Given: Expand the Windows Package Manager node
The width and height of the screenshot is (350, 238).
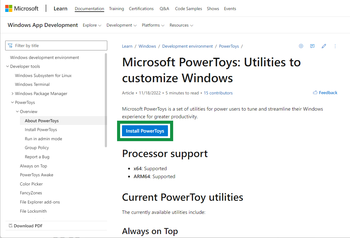Looking at the screenshot, I should (12, 93).
